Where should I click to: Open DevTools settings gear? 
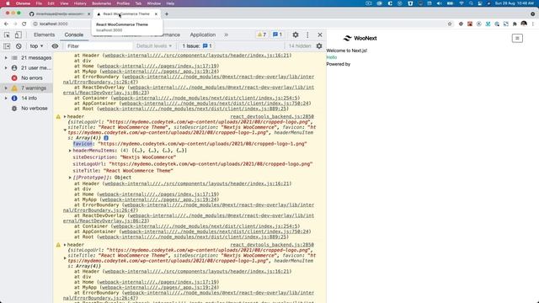coord(296,35)
